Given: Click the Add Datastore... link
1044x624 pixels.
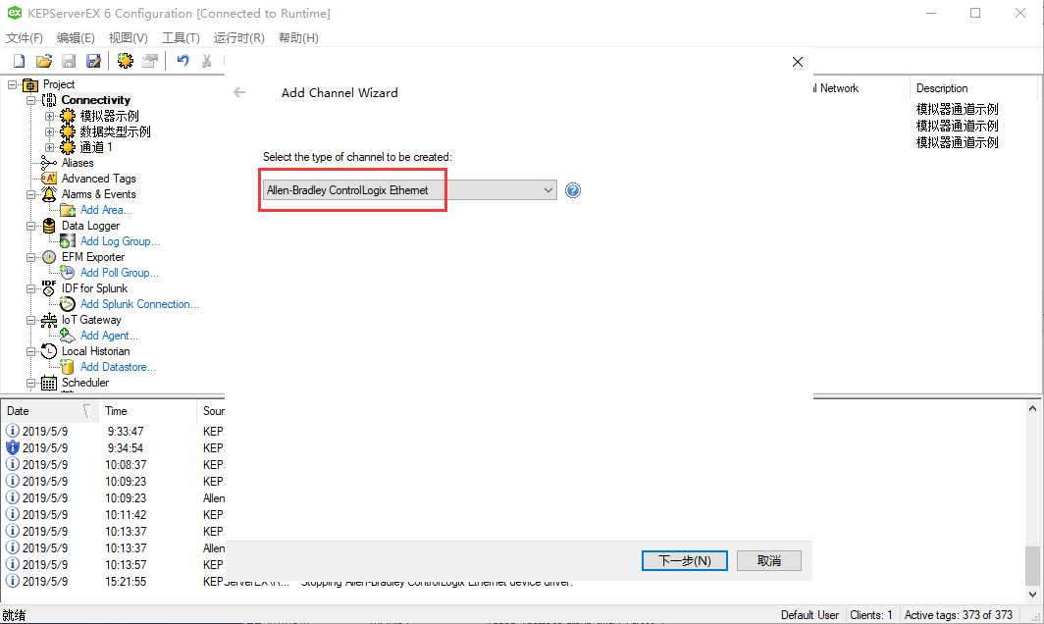Looking at the screenshot, I should pyautogui.click(x=118, y=367).
